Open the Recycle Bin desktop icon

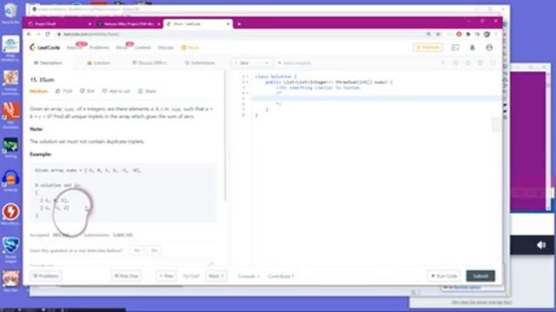coord(10,14)
